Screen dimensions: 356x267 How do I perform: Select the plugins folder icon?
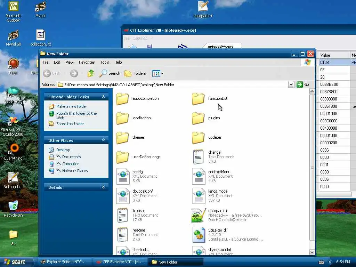[198, 118]
